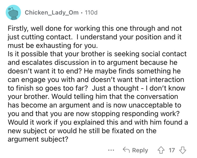Click the vote count of 17
Image resolution: width=197 pixels, height=158 pixels.
tap(171, 150)
